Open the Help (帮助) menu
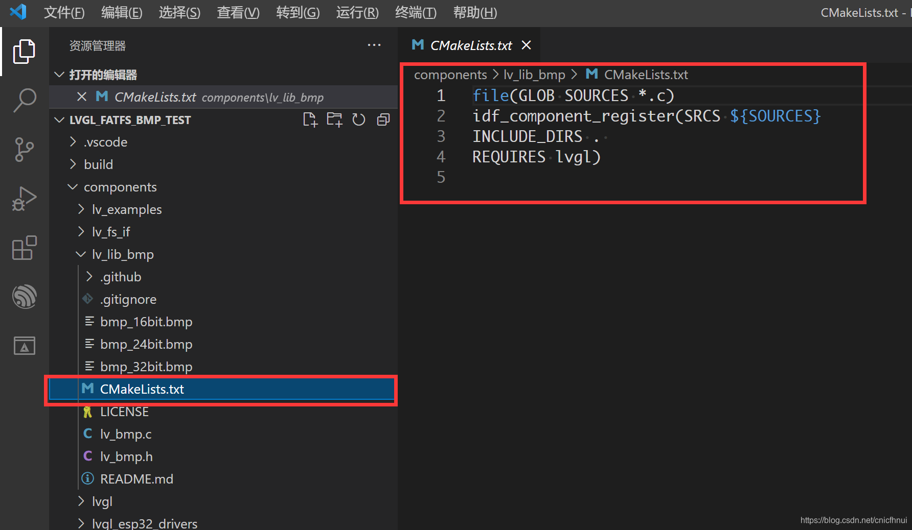 tap(475, 12)
